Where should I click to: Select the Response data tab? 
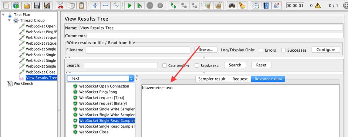point(268,79)
